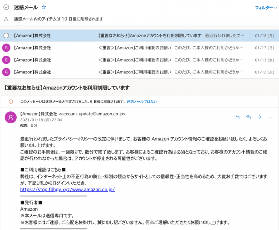Click the stop.fdhgy.xyz URL link
The height and width of the screenshot is (230, 279).
67,190
